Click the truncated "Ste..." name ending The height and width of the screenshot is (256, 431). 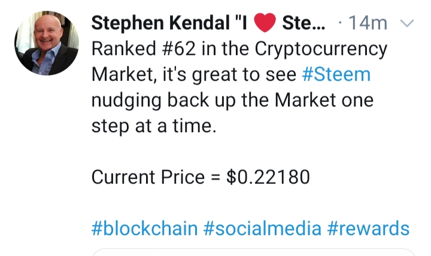pyautogui.click(x=303, y=23)
